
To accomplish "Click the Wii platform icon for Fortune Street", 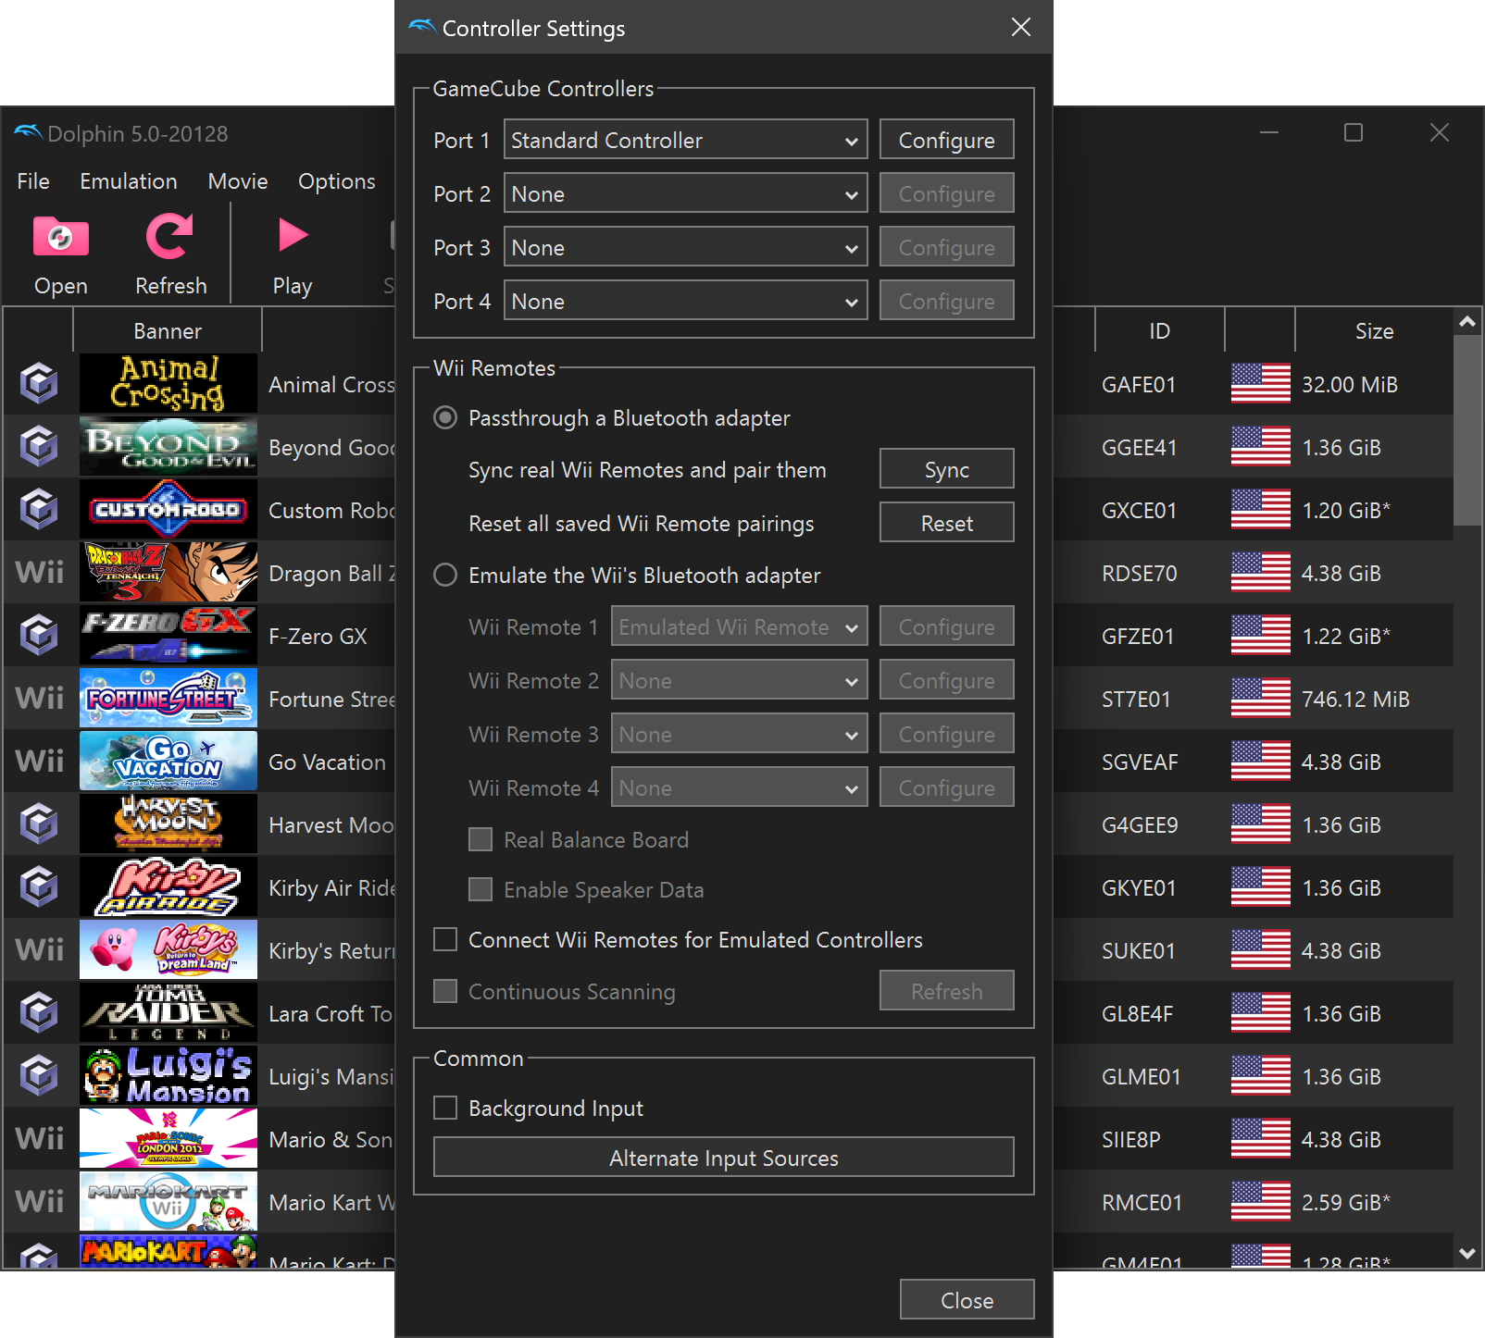I will [40, 698].
